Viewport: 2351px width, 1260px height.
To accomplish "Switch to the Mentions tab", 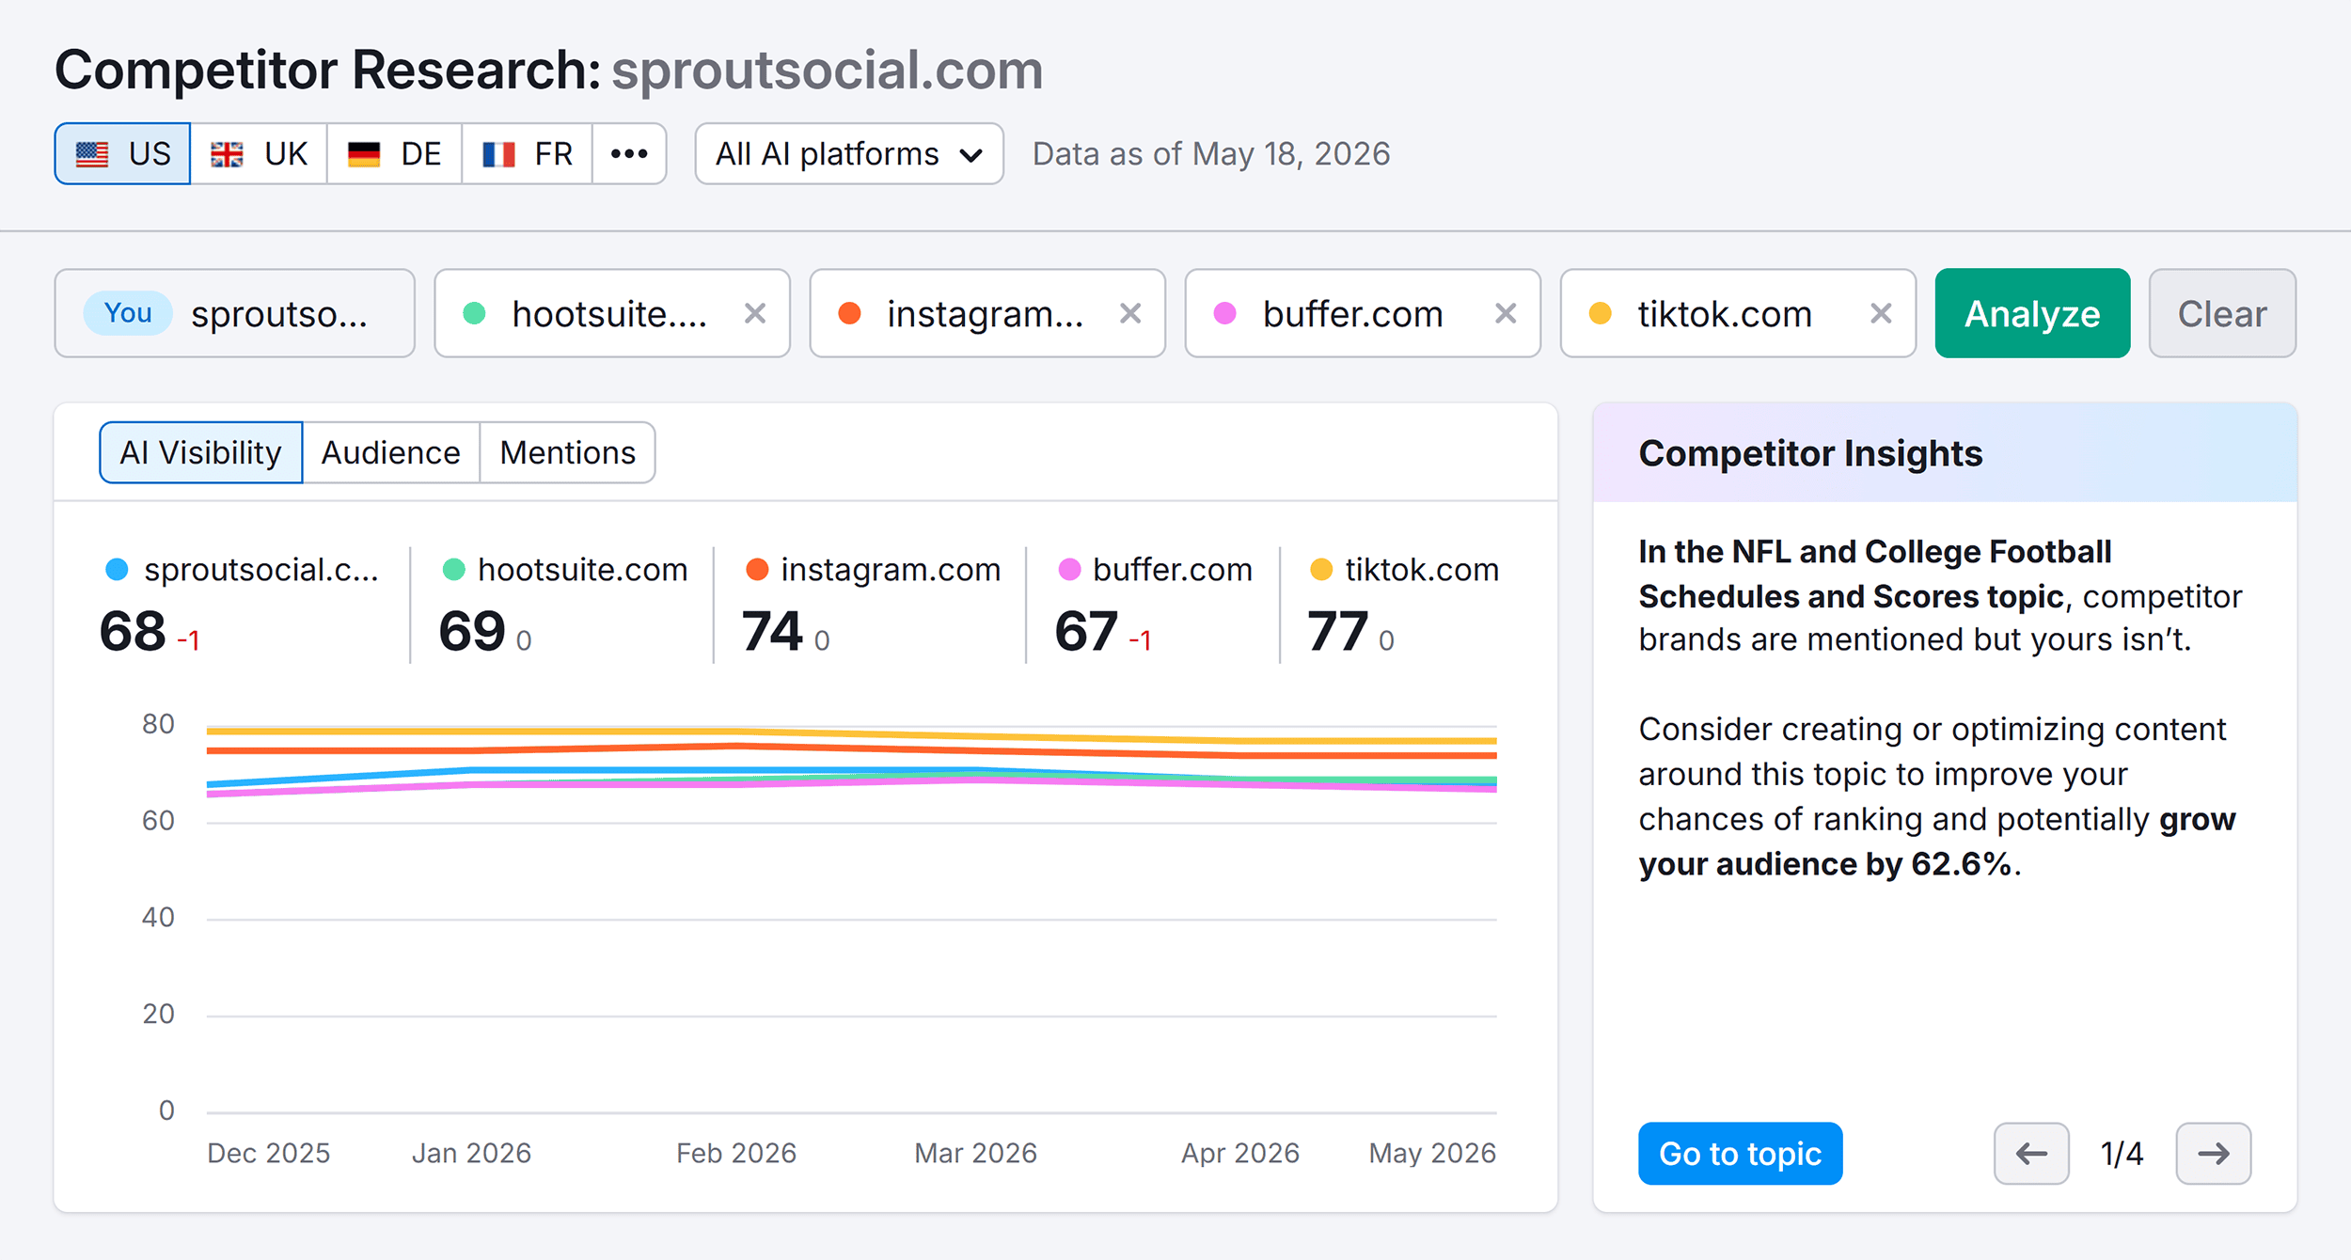I will pyautogui.click(x=567, y=452).
